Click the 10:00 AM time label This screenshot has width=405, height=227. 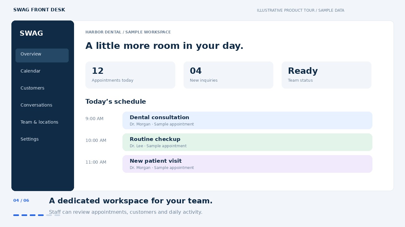[x=96, y=141]
